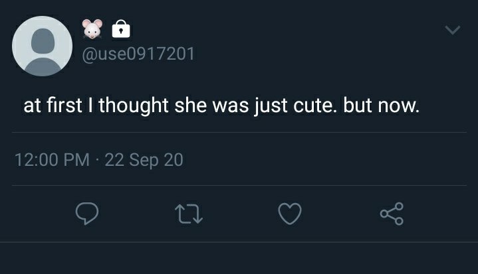Click the word 'thought' in tweet body
The width and height of the screenshot is (478, 274).
tap(134, 106)
